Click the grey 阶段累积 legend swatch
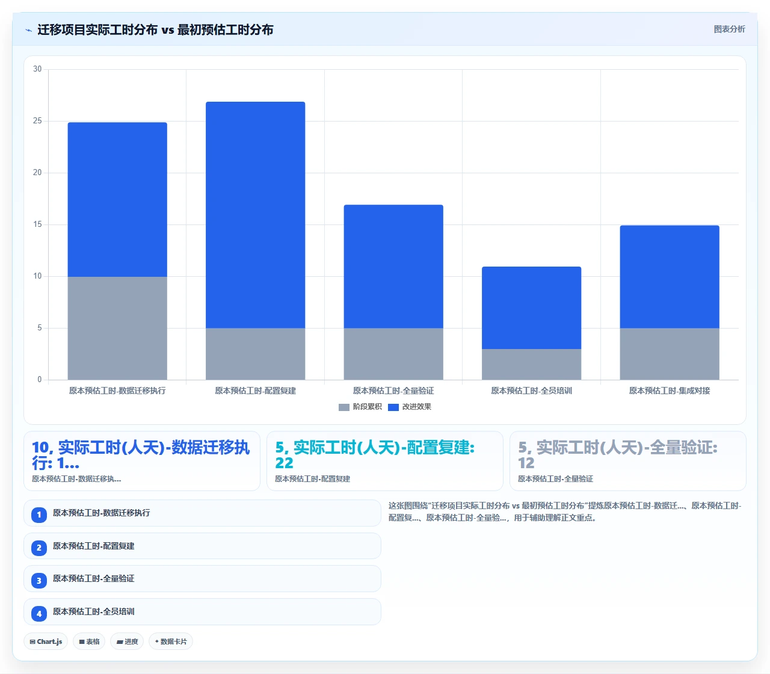The width and height of the screenshot is (770, 674). 344,407
